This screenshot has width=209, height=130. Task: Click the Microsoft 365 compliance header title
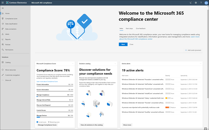click(42, 3)
